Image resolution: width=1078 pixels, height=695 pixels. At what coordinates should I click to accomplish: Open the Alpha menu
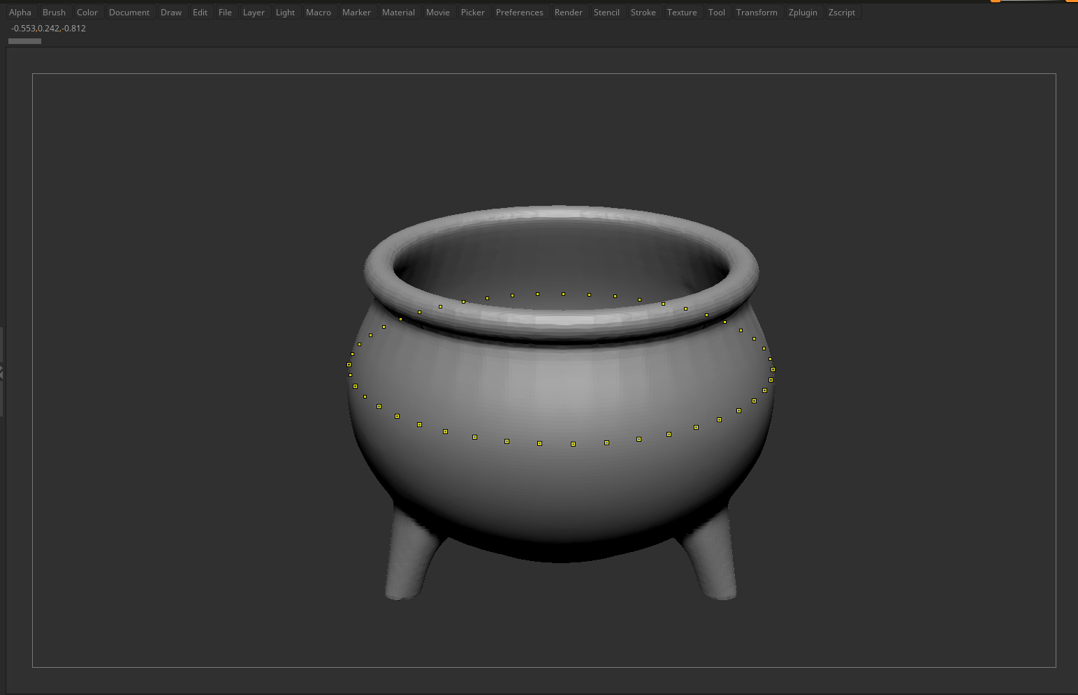[x=20, y=13]
